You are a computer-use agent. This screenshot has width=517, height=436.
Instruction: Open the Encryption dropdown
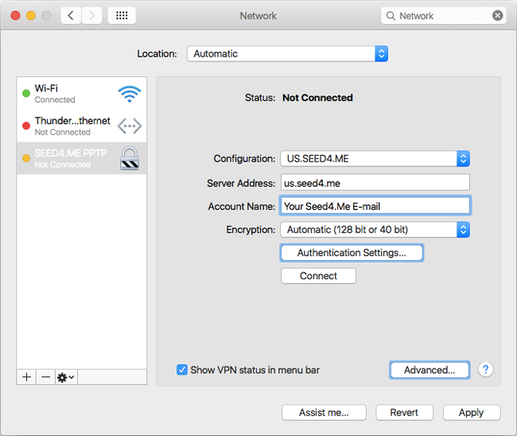[x=375, y=229]
